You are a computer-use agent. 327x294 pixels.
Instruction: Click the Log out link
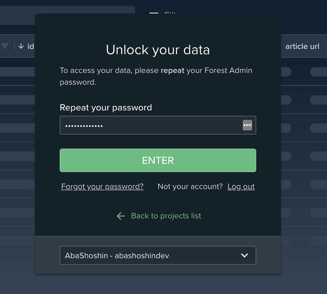tap(241, 187)
